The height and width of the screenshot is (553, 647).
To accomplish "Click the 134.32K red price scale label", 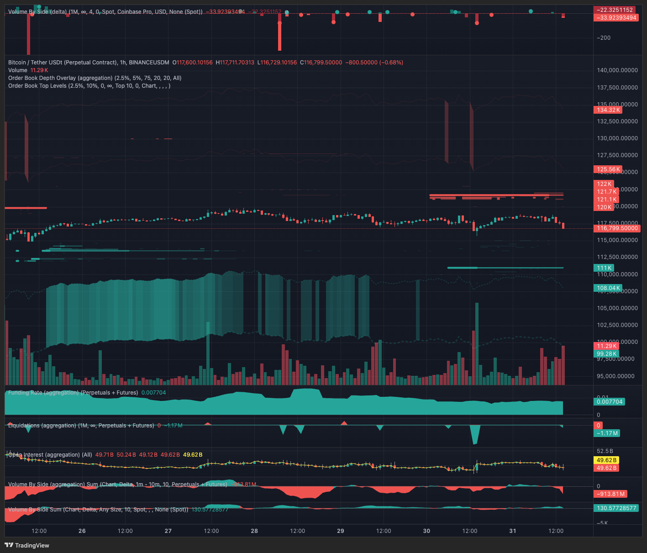I will click(x=609, y=110).
